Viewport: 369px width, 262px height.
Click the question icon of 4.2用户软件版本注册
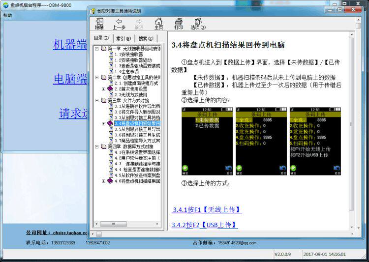click(x=111, y=158)
